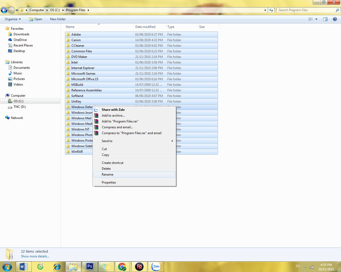Sort by the Type column header
This screenshot has width=341, height=272.
click(181, 27)
